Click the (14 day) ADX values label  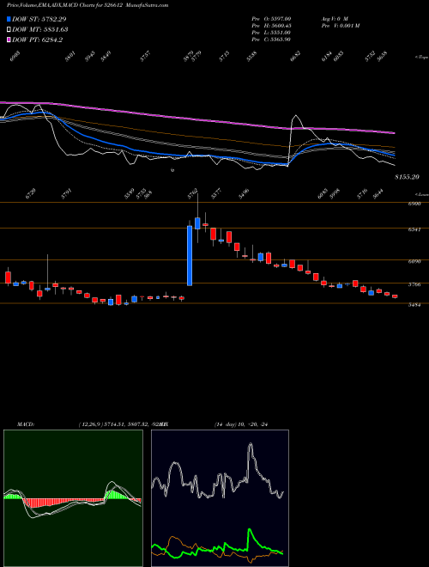click(242, 424)
